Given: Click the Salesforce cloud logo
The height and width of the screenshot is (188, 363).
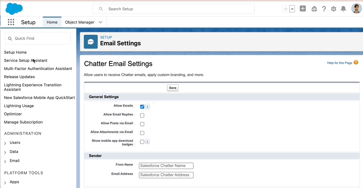Looking at the screenshot, I should click(x=14, y=9).
